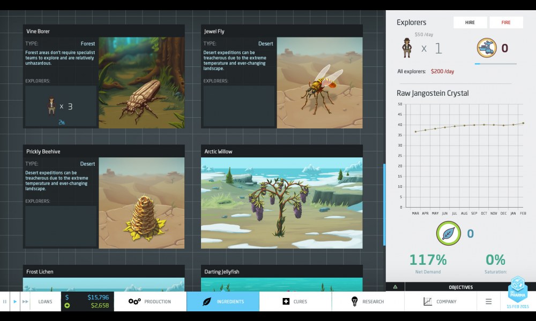Click the empty explorers slot for Jewel Fly

point(239,106)
